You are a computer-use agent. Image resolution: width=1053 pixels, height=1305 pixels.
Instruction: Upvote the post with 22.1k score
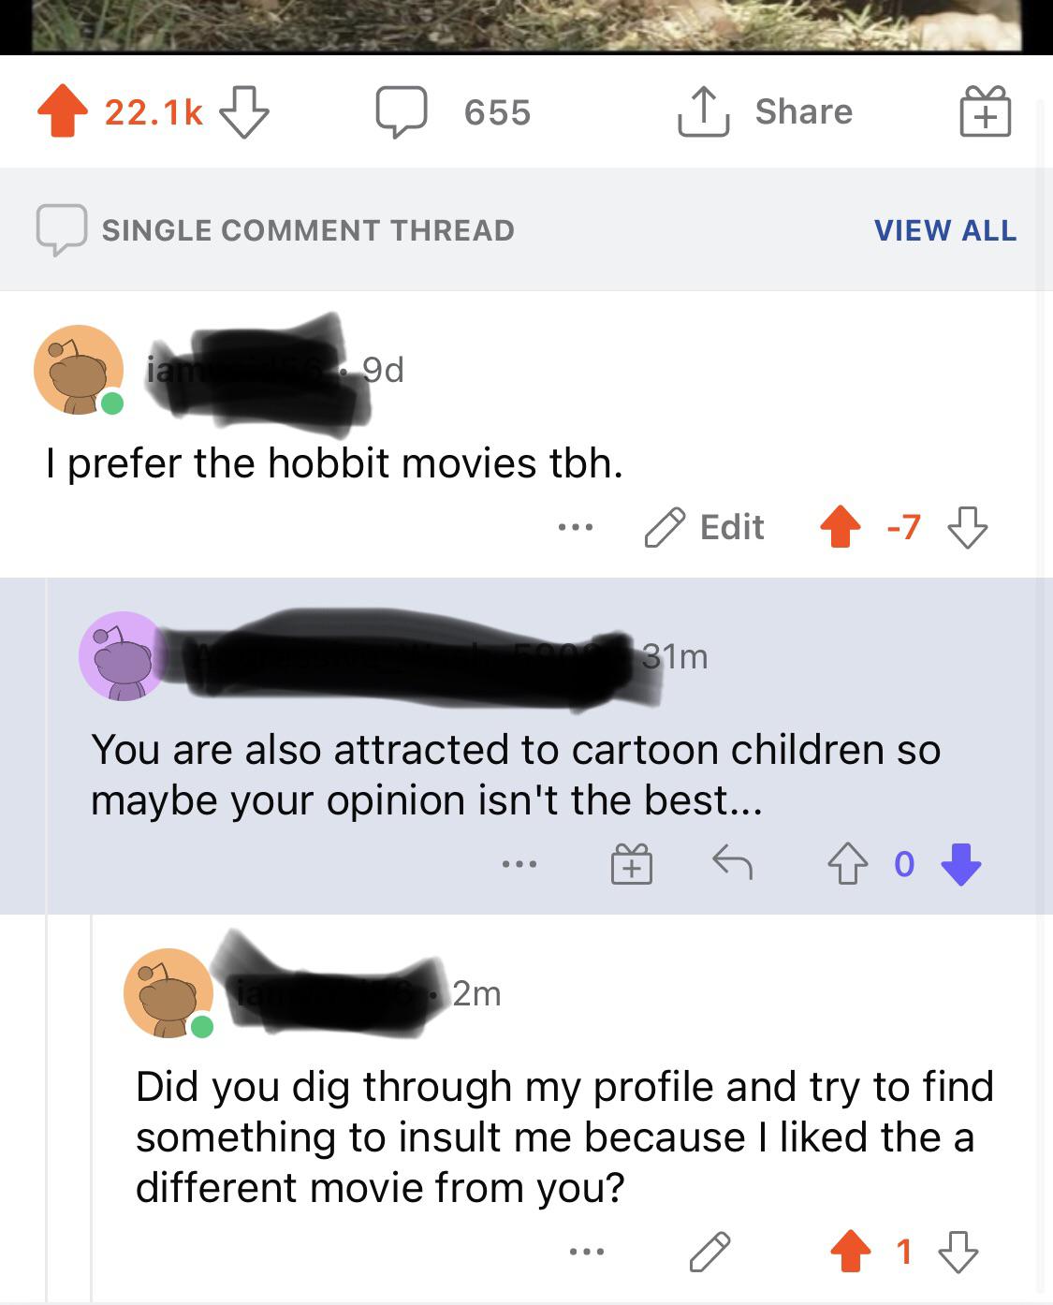click(62, 111)
